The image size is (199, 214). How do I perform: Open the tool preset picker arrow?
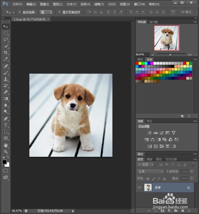click(x=14, y=12)
